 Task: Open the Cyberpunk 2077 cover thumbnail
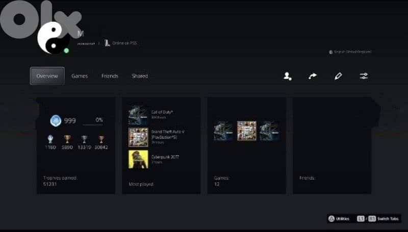138,159
